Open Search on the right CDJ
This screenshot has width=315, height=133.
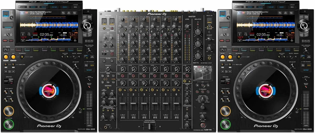[281, 7]
